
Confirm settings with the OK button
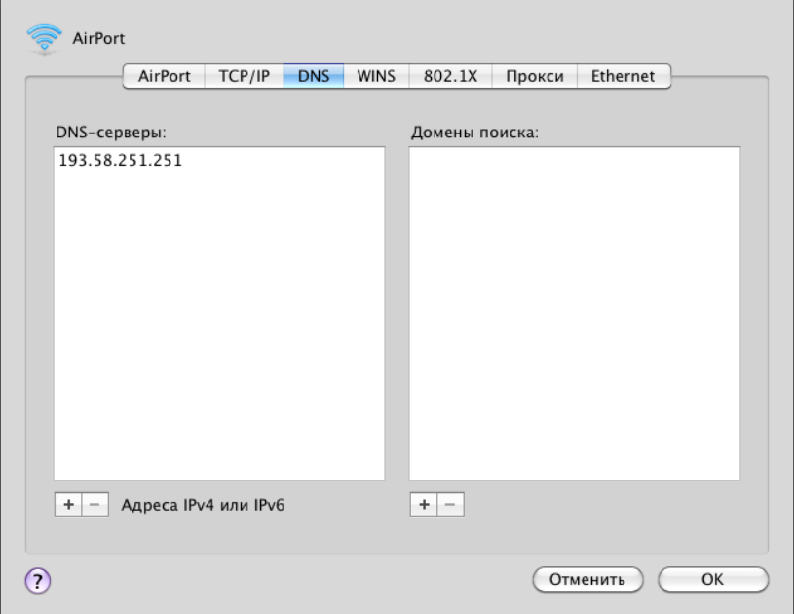(x=713, y=578)
